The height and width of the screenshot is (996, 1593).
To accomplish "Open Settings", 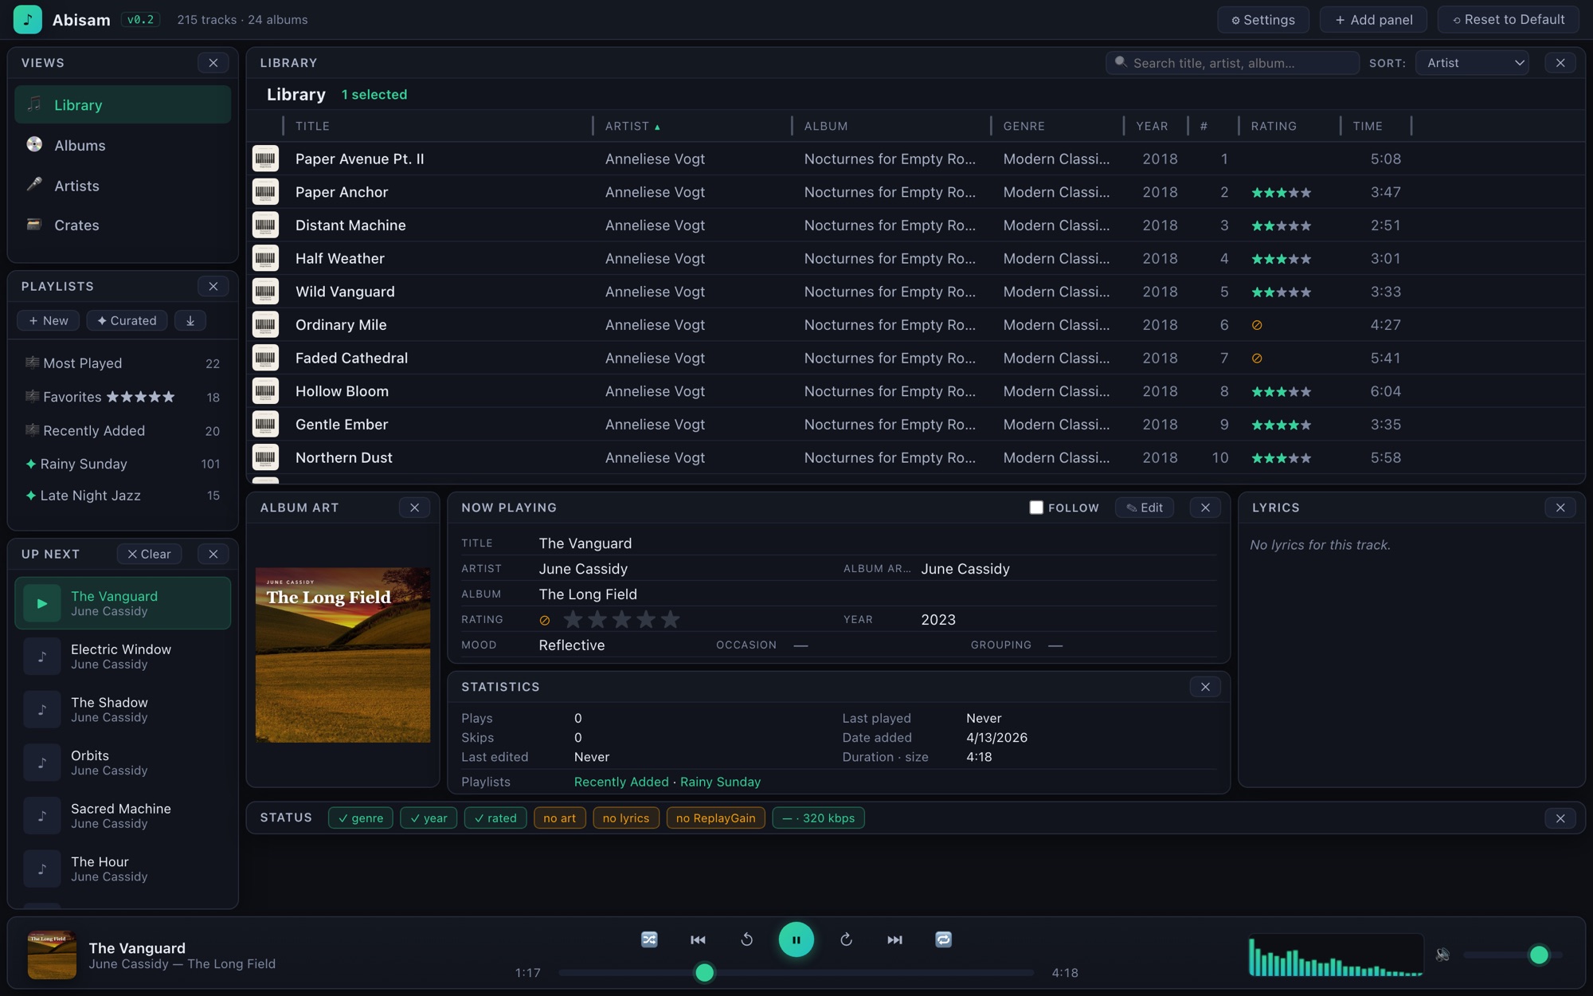I will pyautogui.click(x=1262, y=19).
